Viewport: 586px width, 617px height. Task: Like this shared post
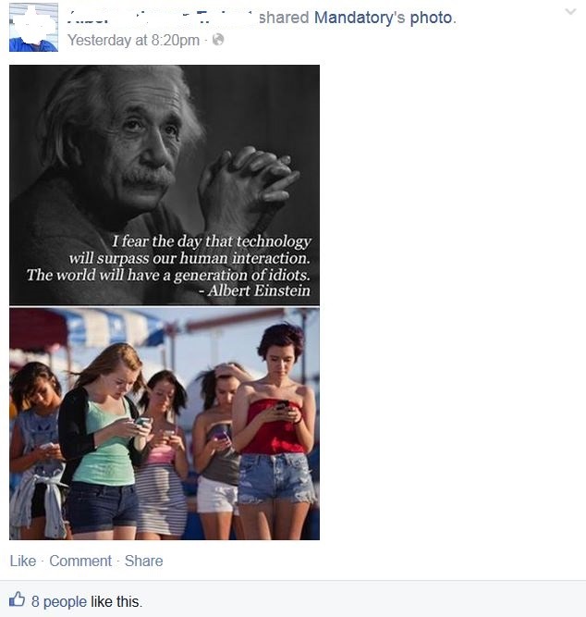[x=23, y=561]
